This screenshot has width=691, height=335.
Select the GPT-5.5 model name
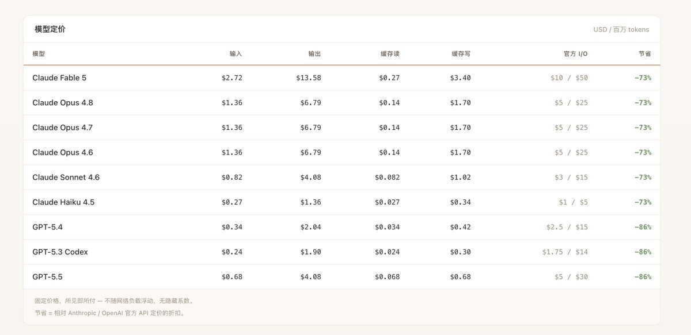pyautogui.click(x=48, y=277)
